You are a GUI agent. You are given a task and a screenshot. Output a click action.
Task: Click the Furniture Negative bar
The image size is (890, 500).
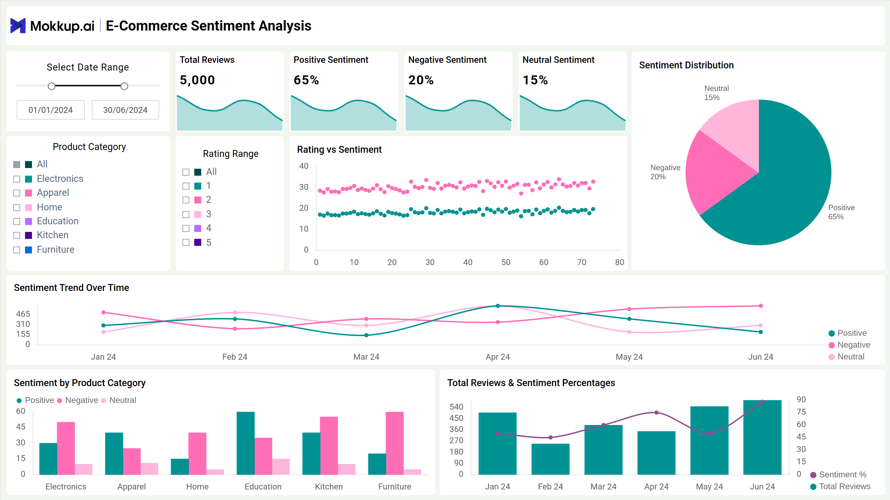395,443
